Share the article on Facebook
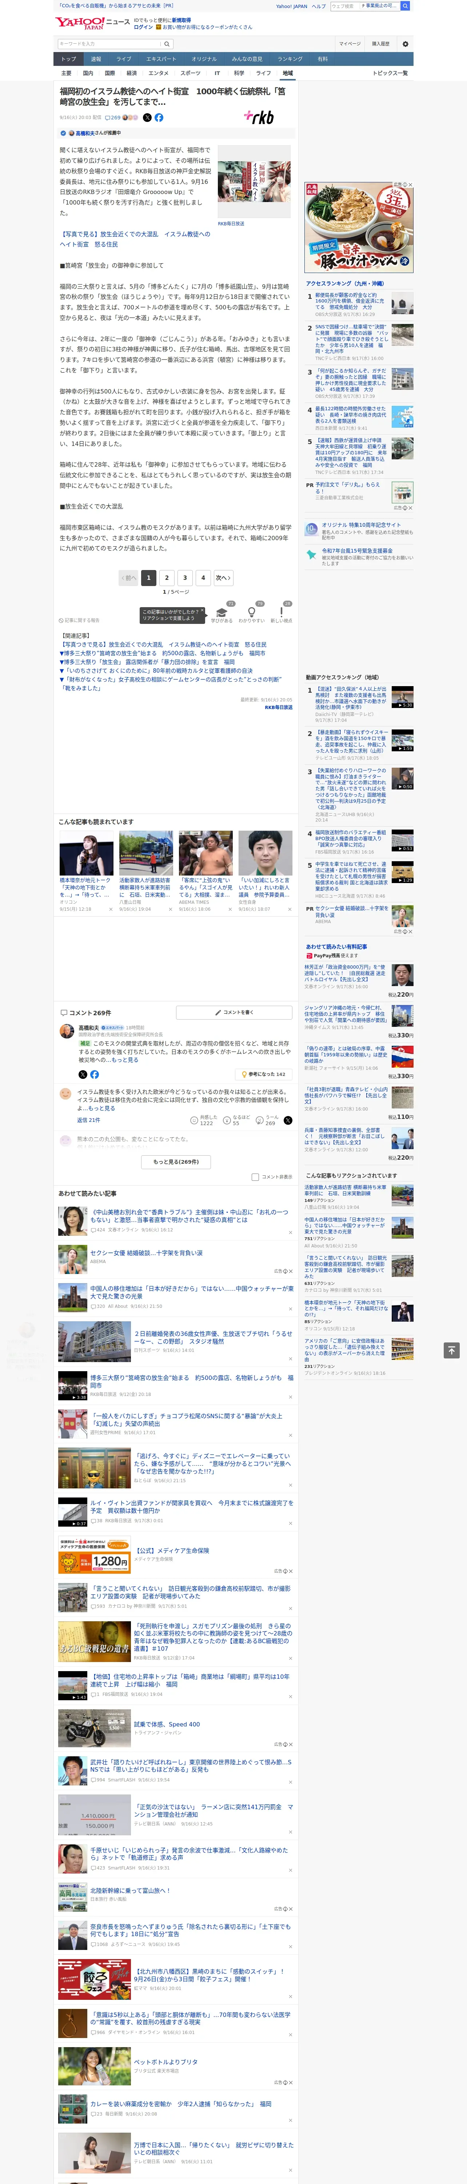The width and height of the screenshot is (467, 2184). pyautogui.click(x=159, y=118)
